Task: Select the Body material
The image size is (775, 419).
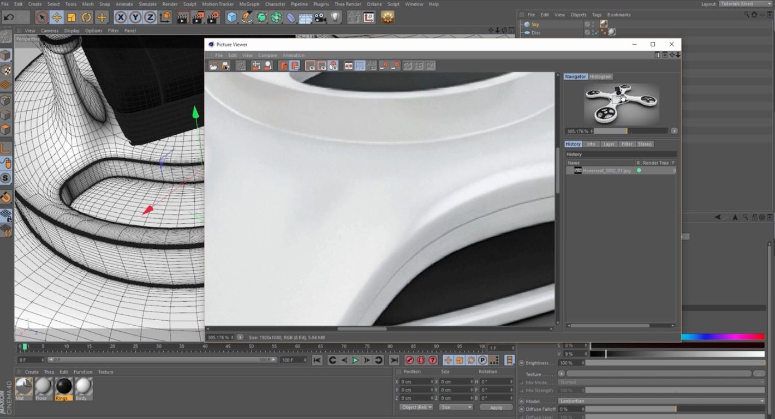Action: tap(83, 388)
